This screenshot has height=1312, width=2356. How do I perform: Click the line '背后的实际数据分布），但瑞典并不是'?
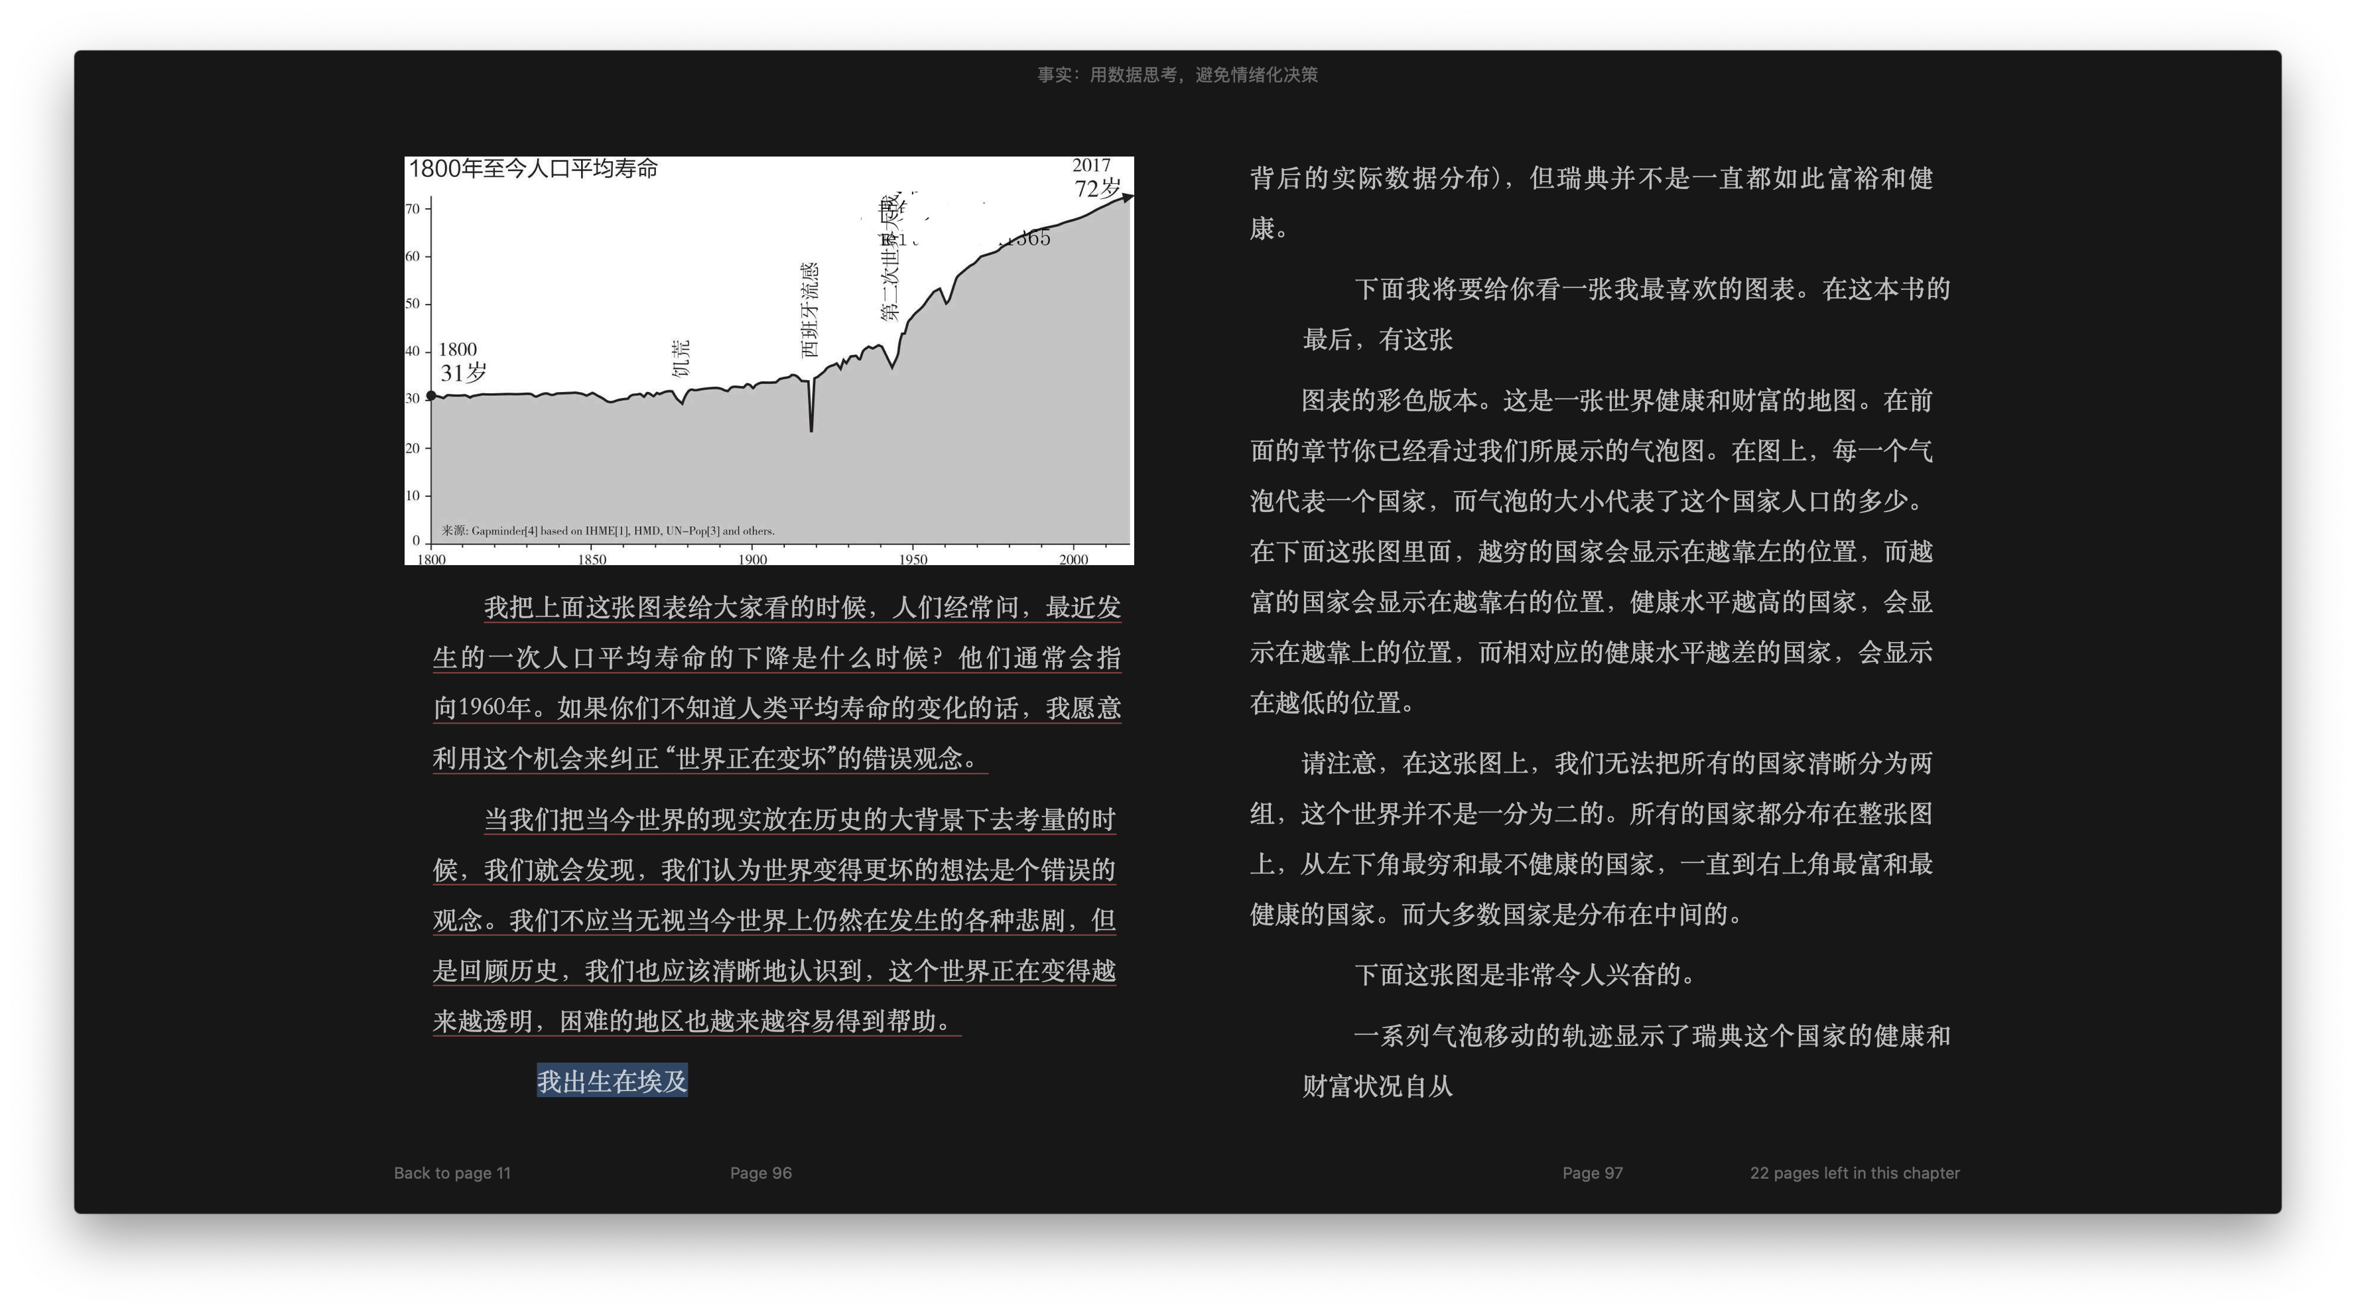point(1591,178)
